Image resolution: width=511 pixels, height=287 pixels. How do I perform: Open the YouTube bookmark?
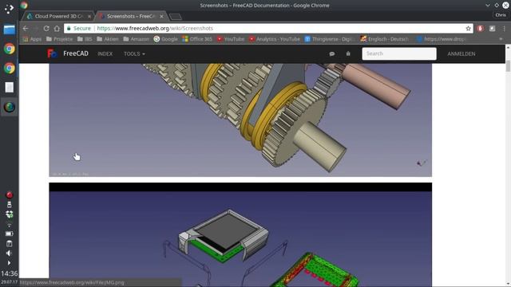[x=231, y=39]
